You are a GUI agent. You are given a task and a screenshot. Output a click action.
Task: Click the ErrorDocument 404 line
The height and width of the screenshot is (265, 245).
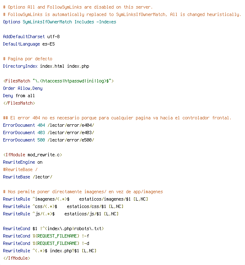point(48,125)
